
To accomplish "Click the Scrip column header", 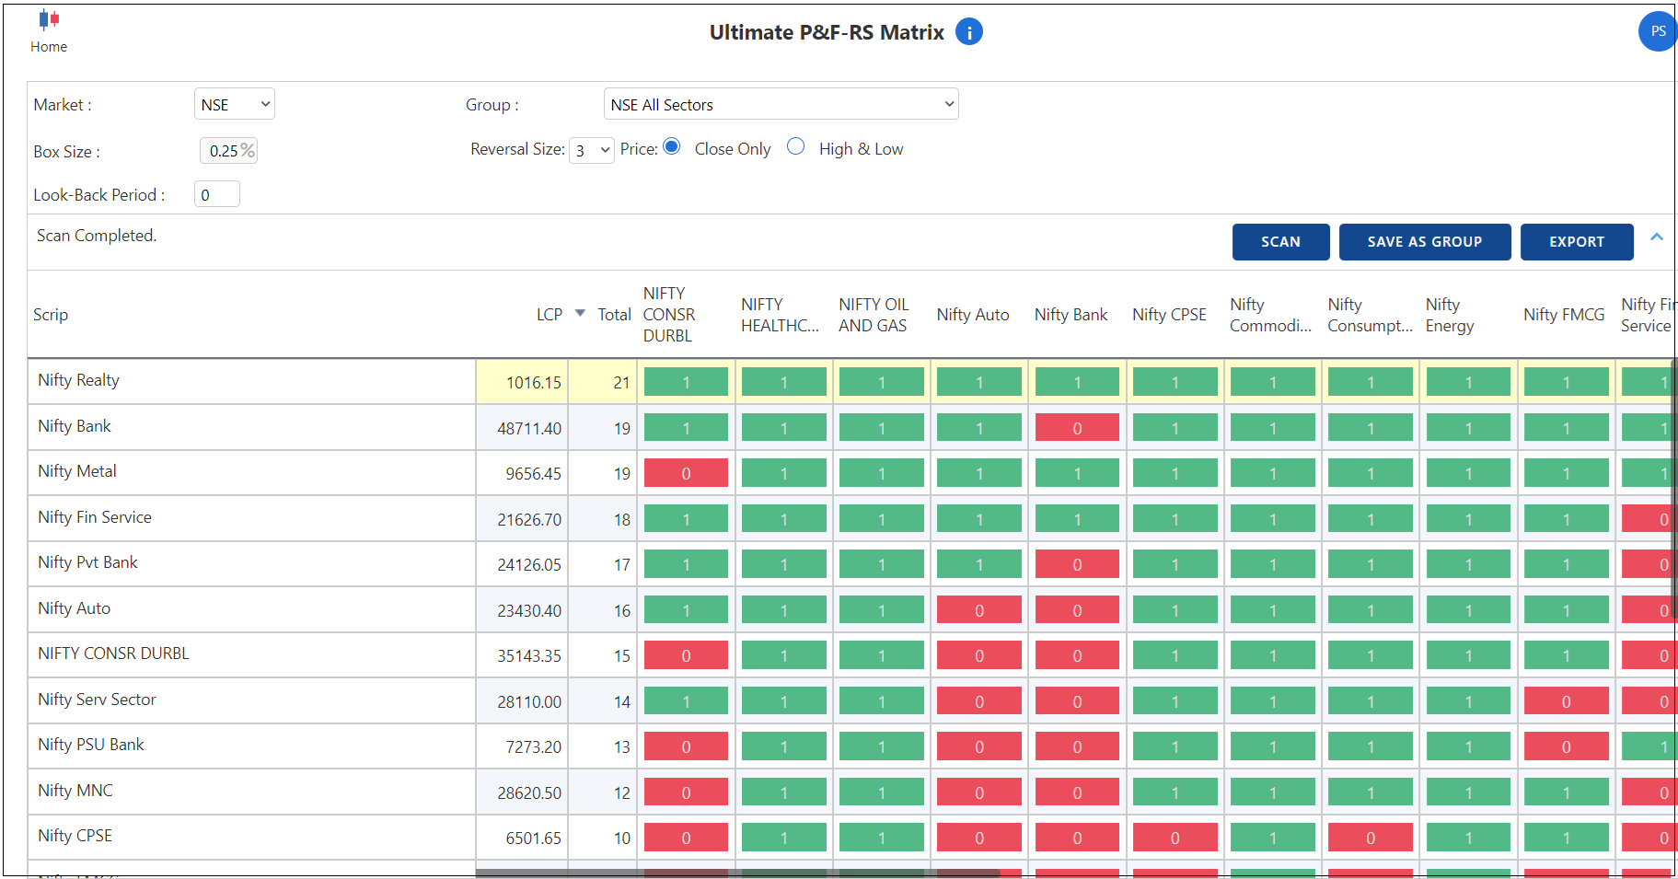I will pos(51,315).
